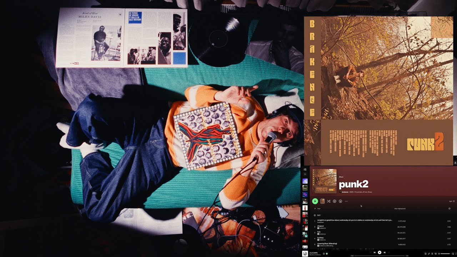Click the 20.275.280 play count
This screenshot has height=257, width=457.
pyautogui.click(x=401, y=227)
